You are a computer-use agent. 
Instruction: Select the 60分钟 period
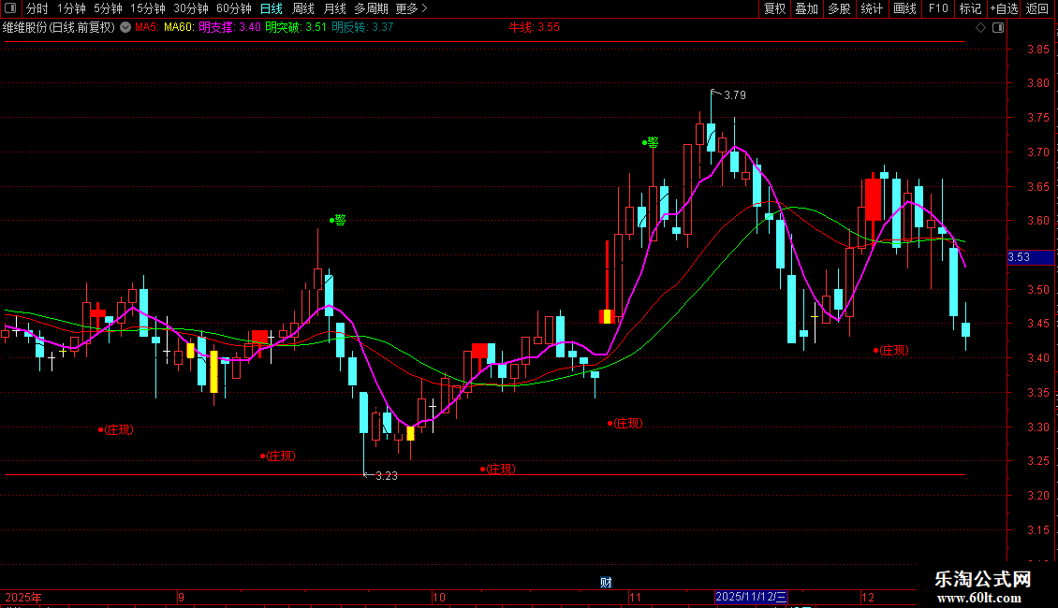[x=234, y=8]
